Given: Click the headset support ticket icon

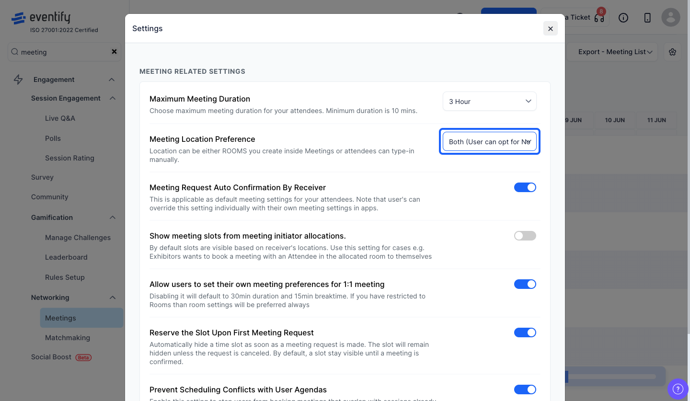Looking at the screenshot, I should (599, 18).
